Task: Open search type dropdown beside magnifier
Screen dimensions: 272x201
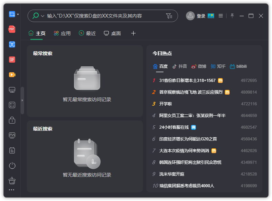Action: (43, 16)
